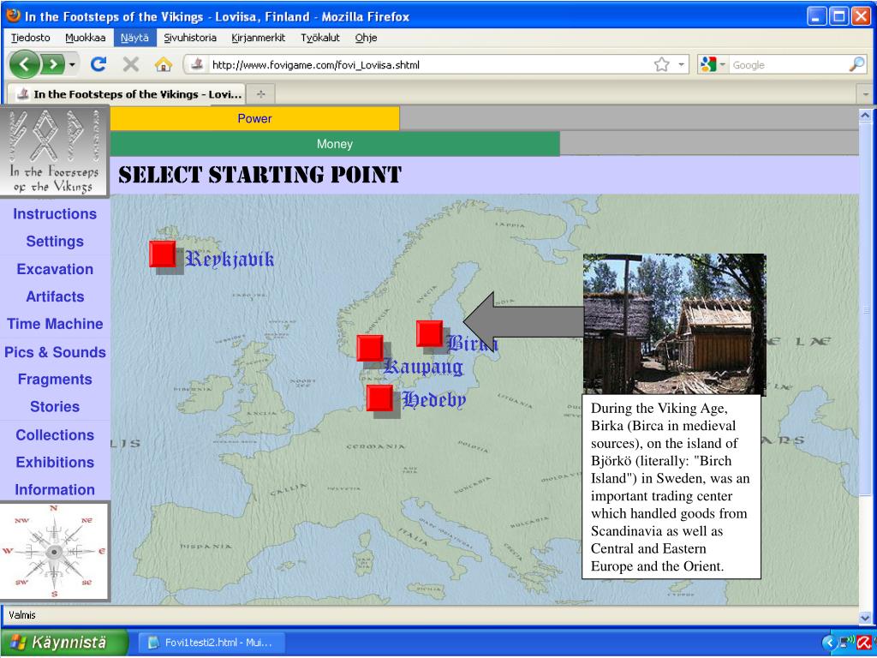Select the red Birka starting point marker
Image resolution: width=877 pixels, height=658 pixels.
429,333
